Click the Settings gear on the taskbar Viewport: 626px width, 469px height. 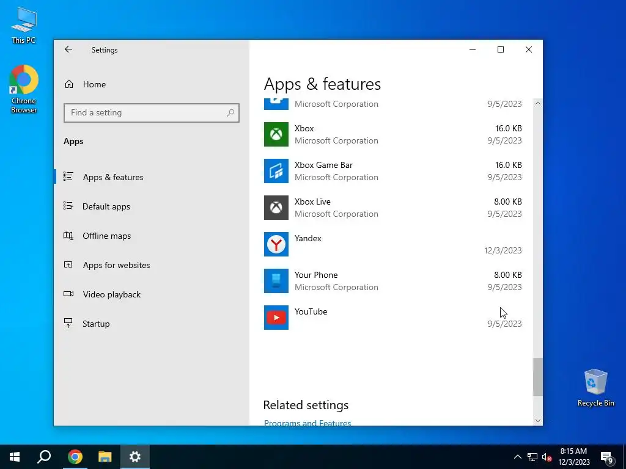tap(135, 457)
